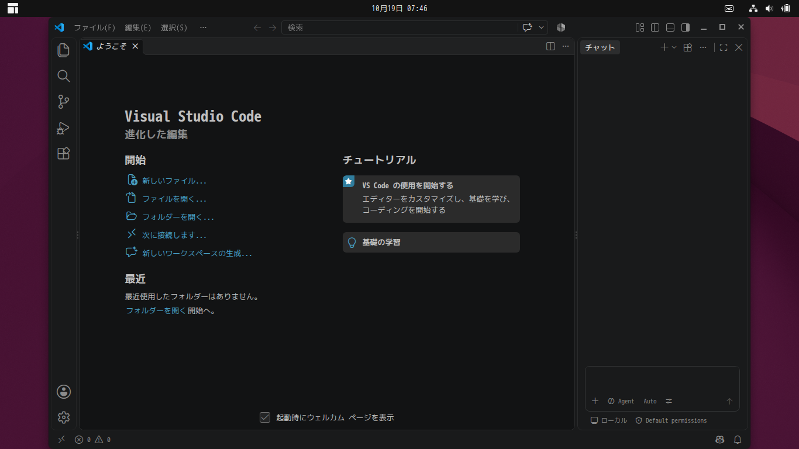Open Customize Layout icon
Screen dimensions: 799x449
640,27
